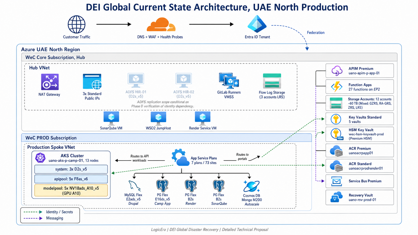
Task: Click the uano-apim-p-app-01 name
Action: point(364,73)
